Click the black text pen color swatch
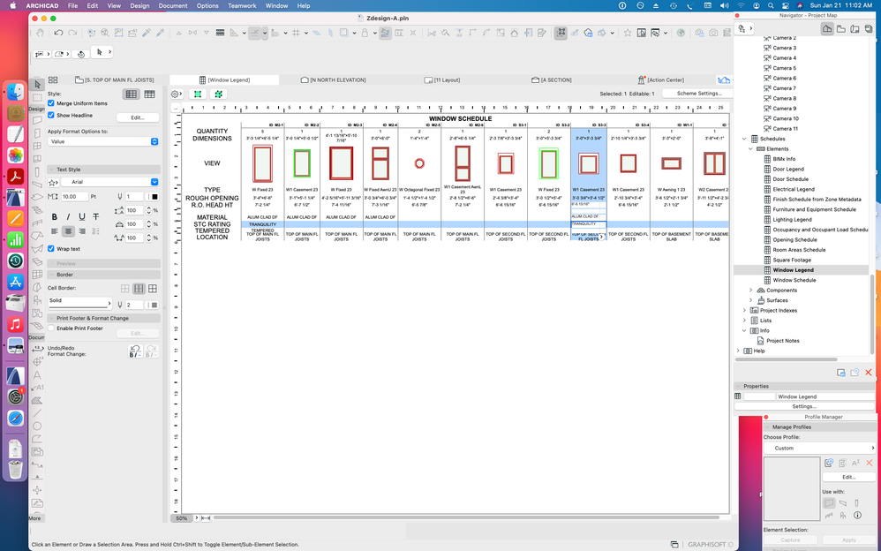The height and width of the screenshot is (551, 881). pyautogui.click(x=154, y=196)
